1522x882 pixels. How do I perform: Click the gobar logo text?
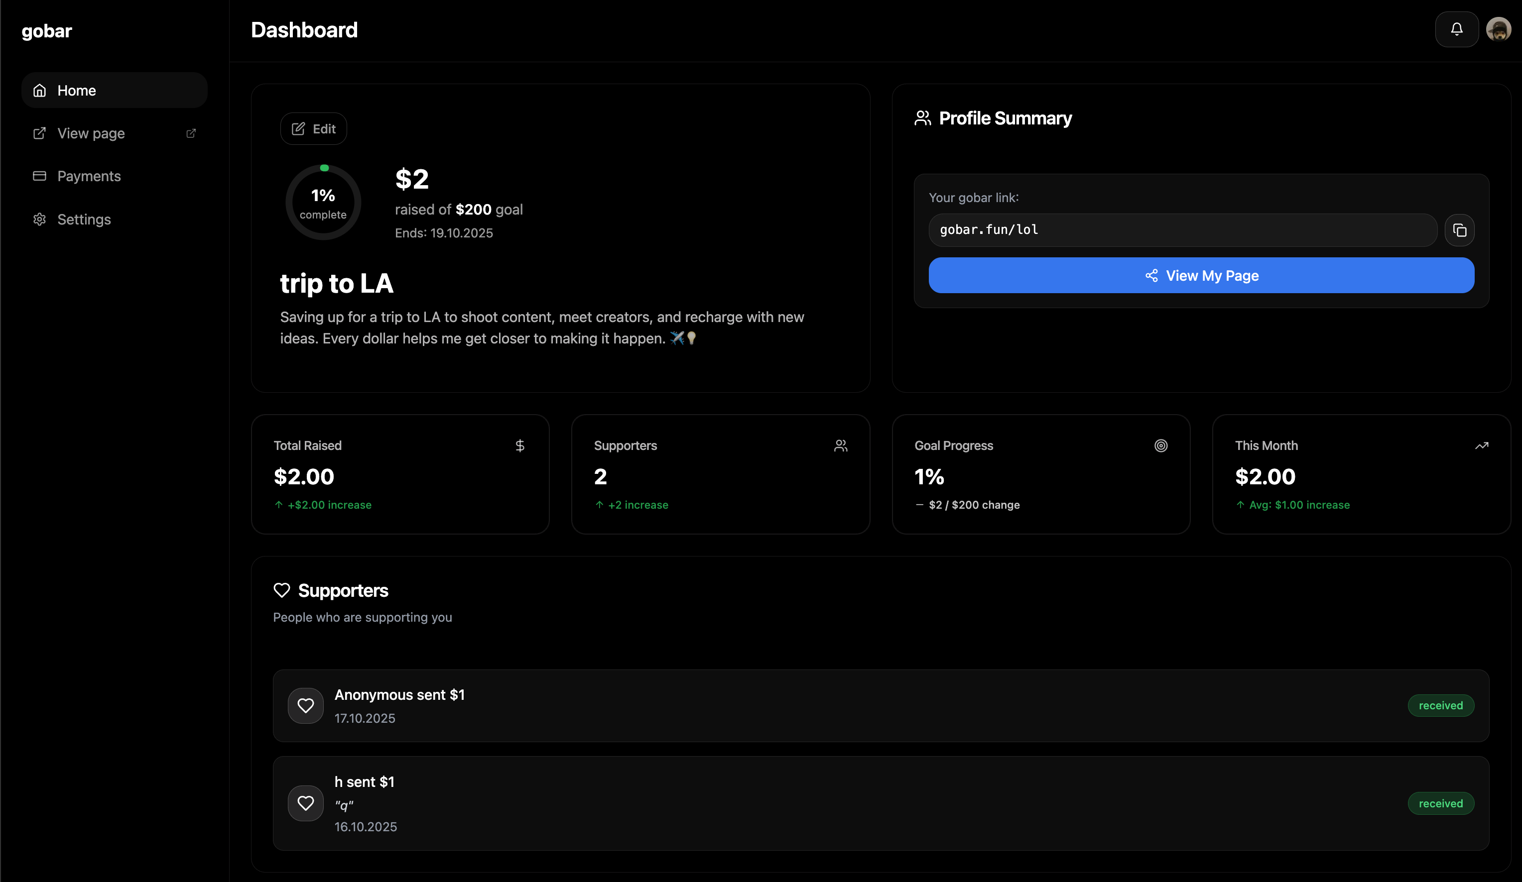(x=46, y=31)
